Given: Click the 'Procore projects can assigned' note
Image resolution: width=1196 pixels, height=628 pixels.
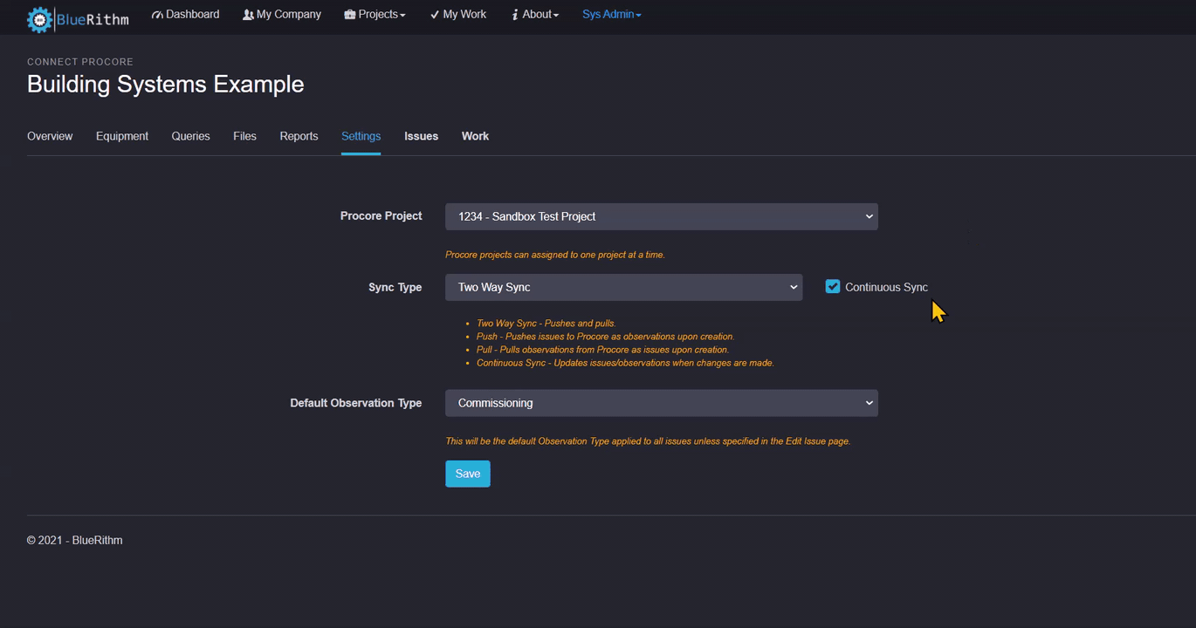Looking at the screenshot, I should tap(555, 255).
